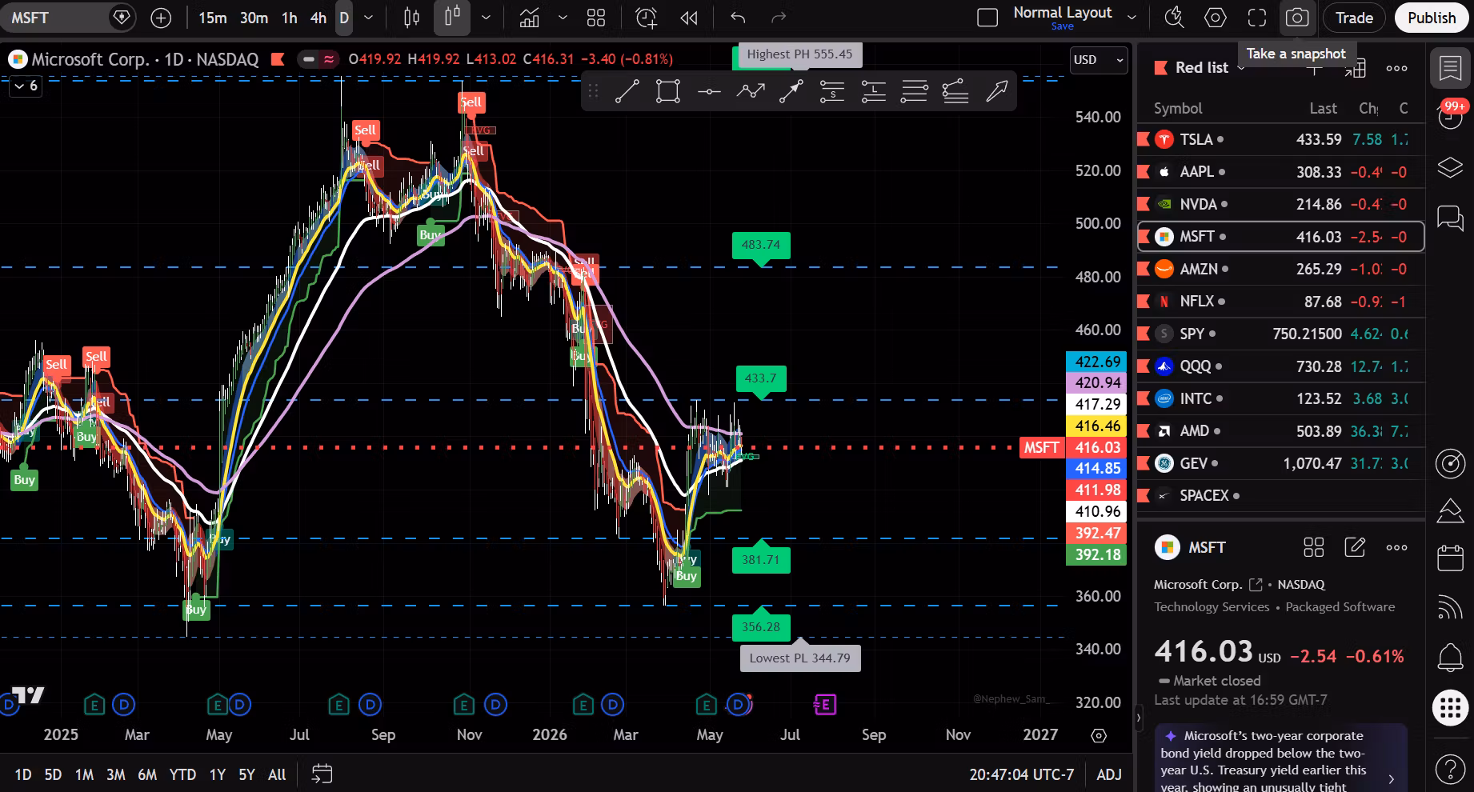
Task: Toggle the layout square checkbox near Normal Layout
Action: [x=987, y=18]
